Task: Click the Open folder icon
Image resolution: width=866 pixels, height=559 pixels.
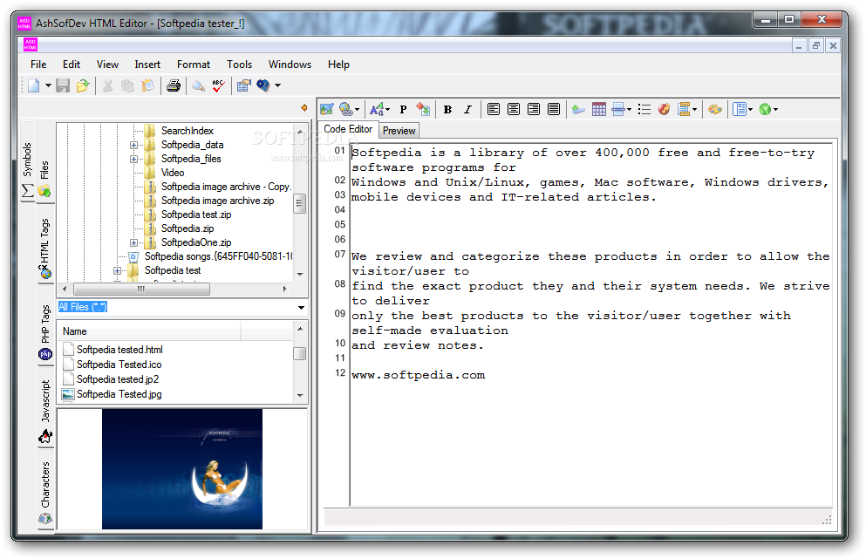Action: [x=83, y=85]
